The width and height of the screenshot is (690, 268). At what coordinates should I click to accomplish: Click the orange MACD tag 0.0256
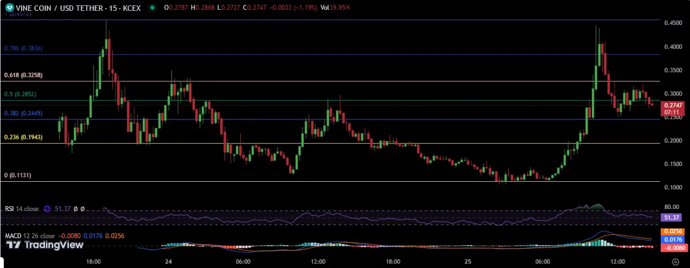coord(674,232)
